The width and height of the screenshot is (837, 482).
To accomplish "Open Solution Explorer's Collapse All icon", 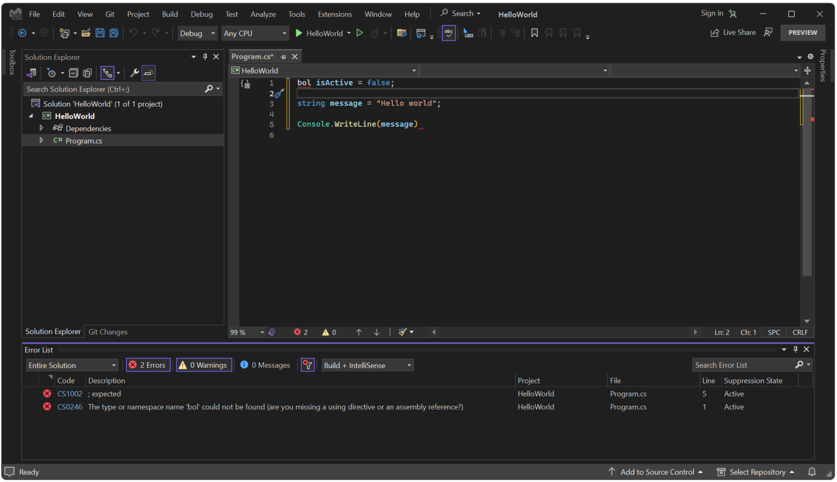I will tap(74, 72).
